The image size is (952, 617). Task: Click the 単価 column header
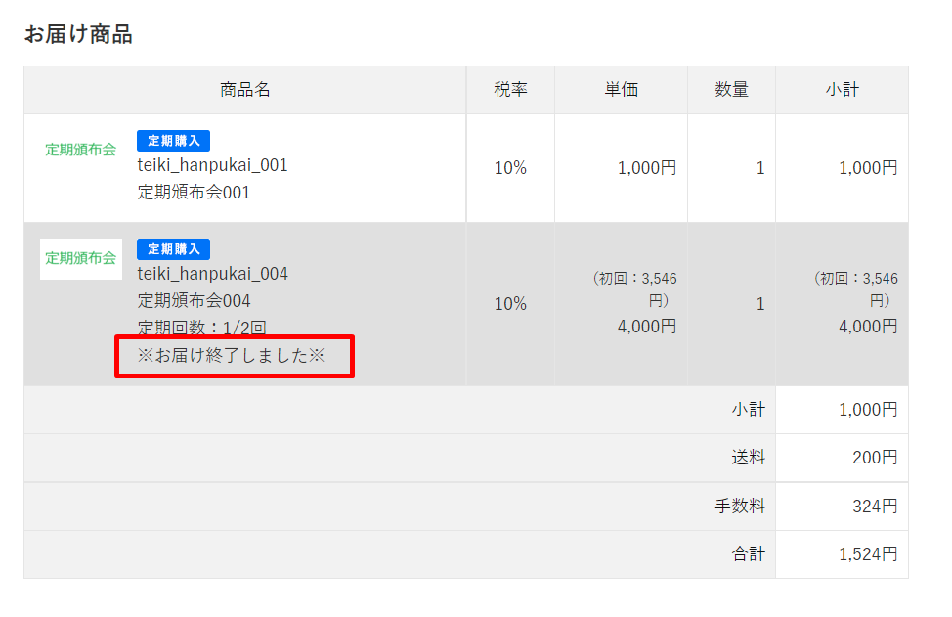click(x=621, y=90)
